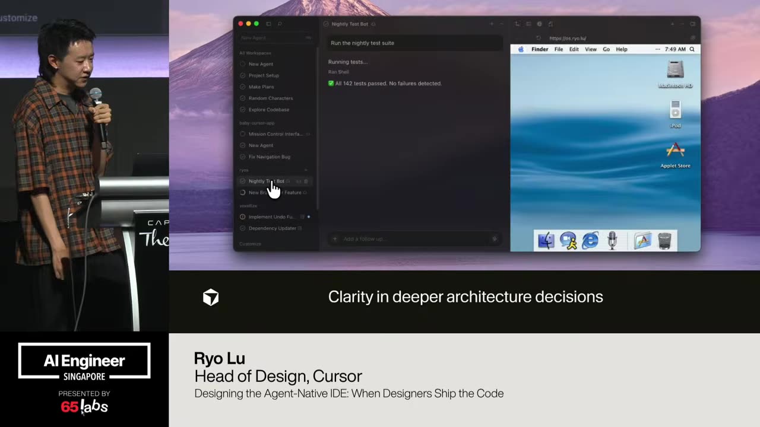Add a new tab in chat header

coord(492,24)
